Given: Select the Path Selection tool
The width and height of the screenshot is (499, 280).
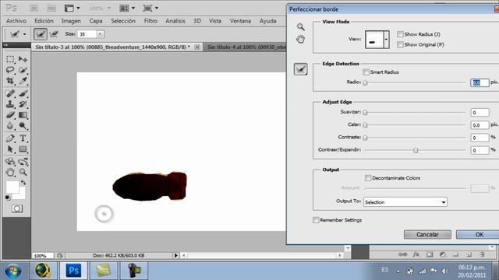Looking at the screenshot, I should [10, 149].
